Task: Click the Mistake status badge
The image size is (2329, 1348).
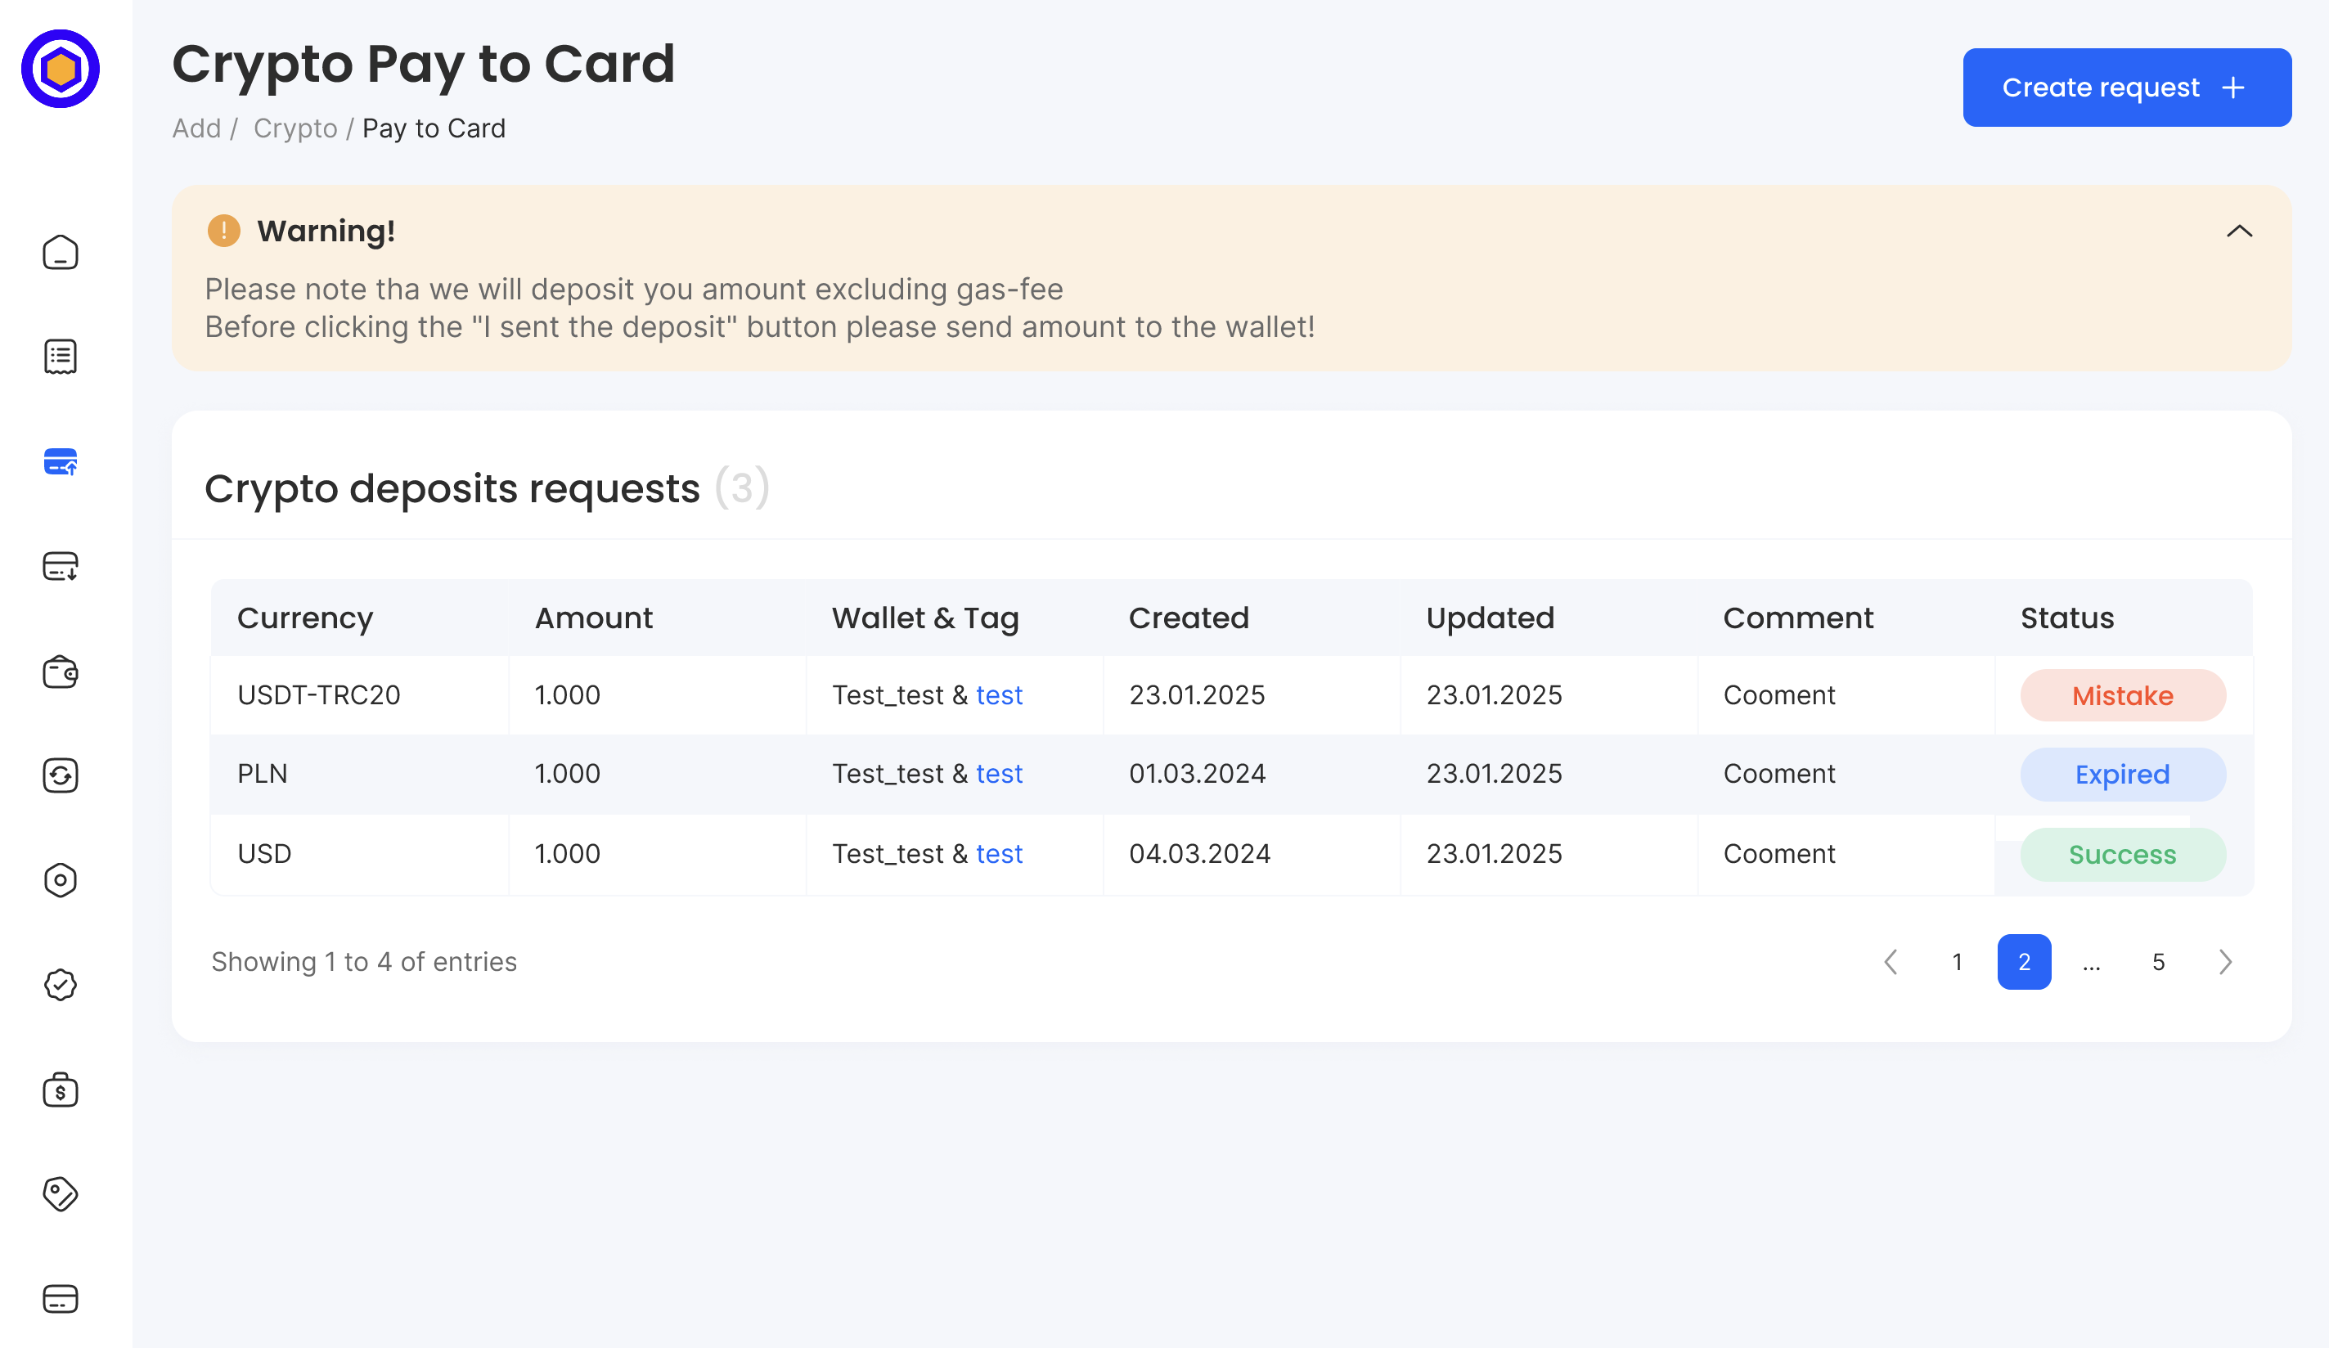Action: point(2122,694)
